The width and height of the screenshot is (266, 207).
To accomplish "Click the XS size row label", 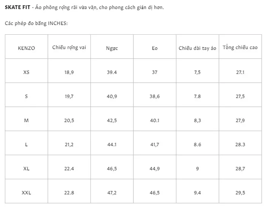I will point(26,72).
